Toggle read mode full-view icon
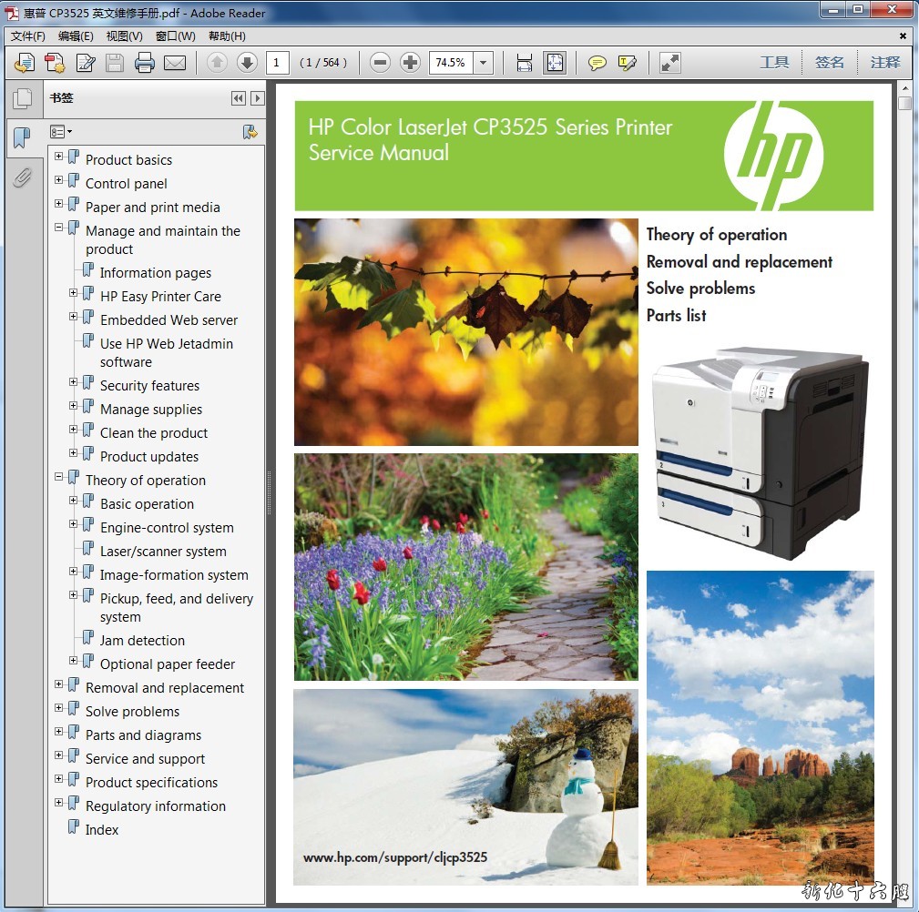Viewport: 919px width, 912px height. (x=670, y=63)
